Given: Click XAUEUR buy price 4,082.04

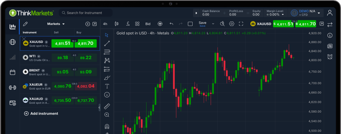Looking at the screenshot, I should [x=86, y=86].
